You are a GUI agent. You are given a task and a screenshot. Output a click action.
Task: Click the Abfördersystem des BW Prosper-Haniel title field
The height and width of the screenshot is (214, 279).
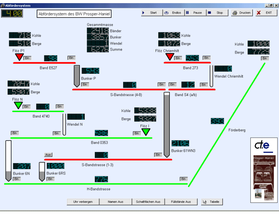[x=74, y=14]
